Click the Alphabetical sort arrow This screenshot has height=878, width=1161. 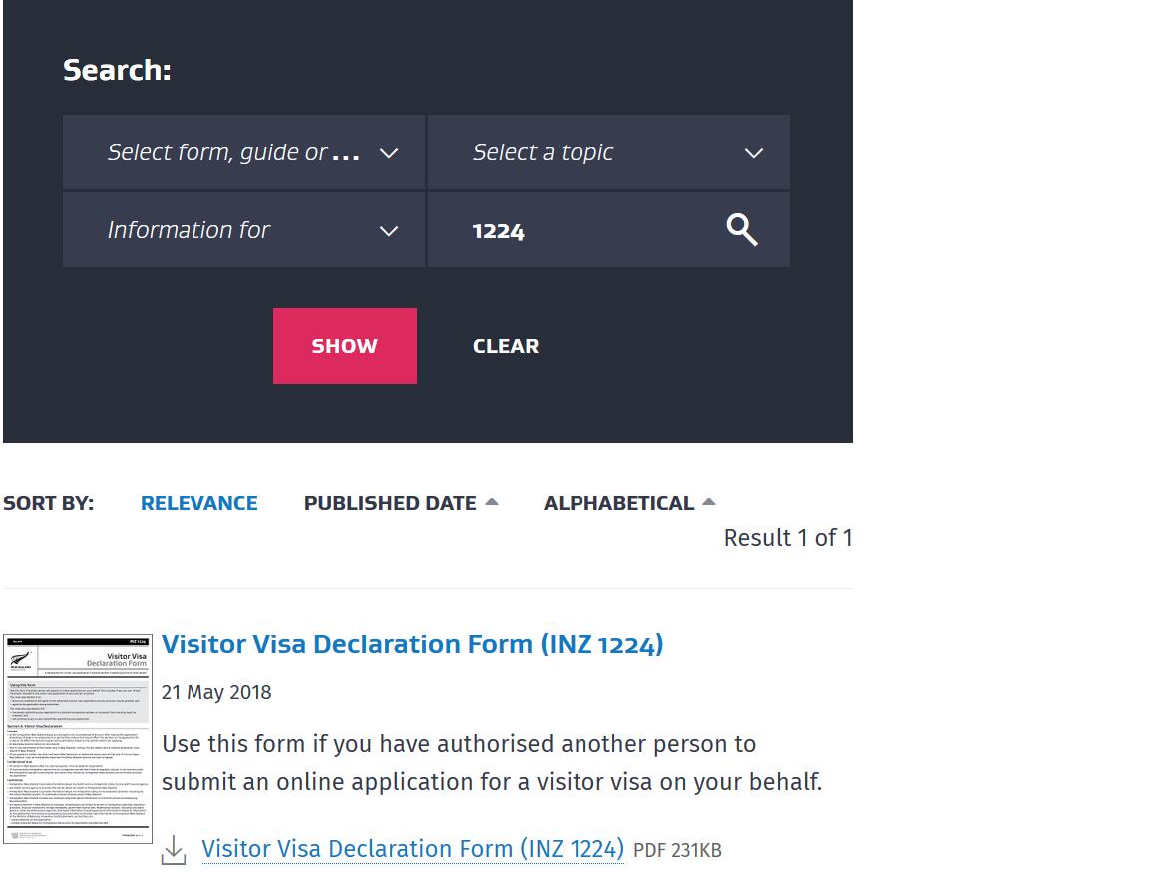pos(709,502)
